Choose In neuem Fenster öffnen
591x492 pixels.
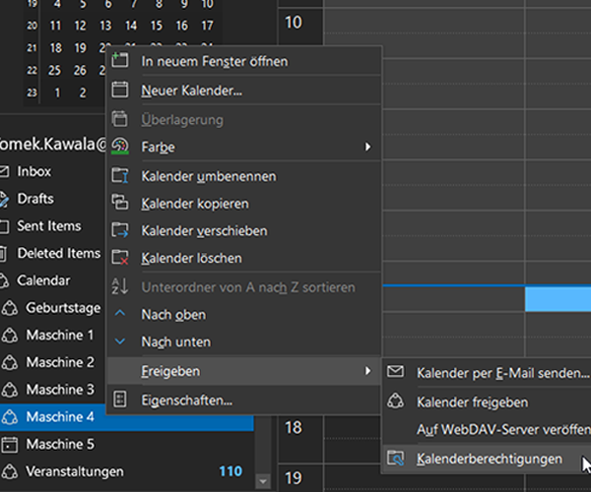[215, 61]
